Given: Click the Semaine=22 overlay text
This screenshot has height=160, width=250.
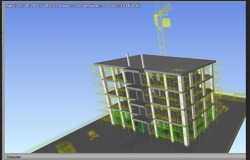Looking at the screenshot, I should tap(94, 6).
